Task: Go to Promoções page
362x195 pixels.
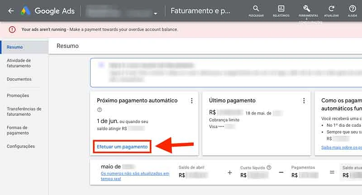Action: (18, 95)
